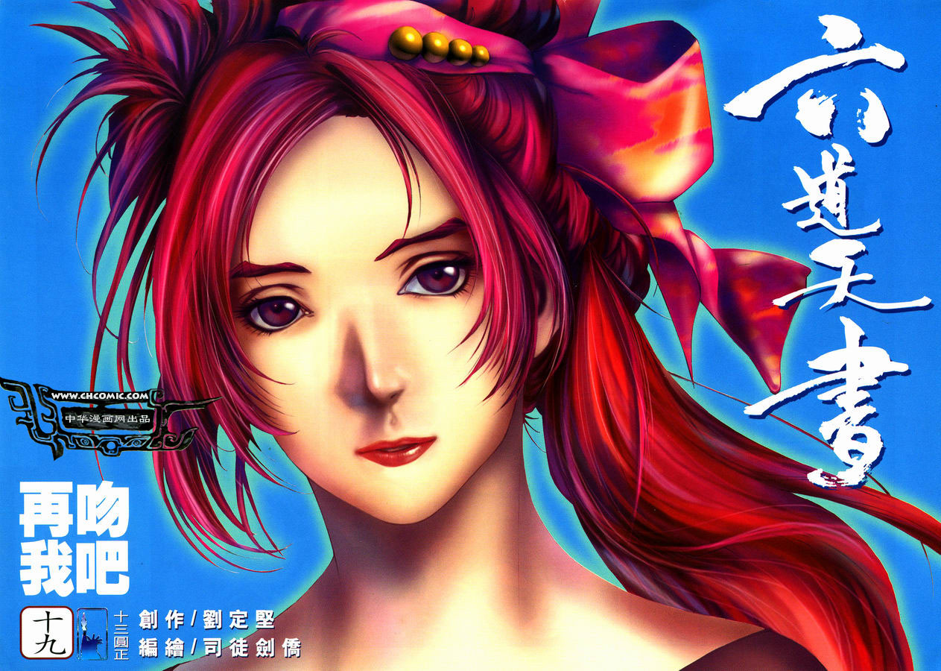Click the 編繪/司徒劍僑 artist credit
941x671 pixels.
[x=219, y=648]
